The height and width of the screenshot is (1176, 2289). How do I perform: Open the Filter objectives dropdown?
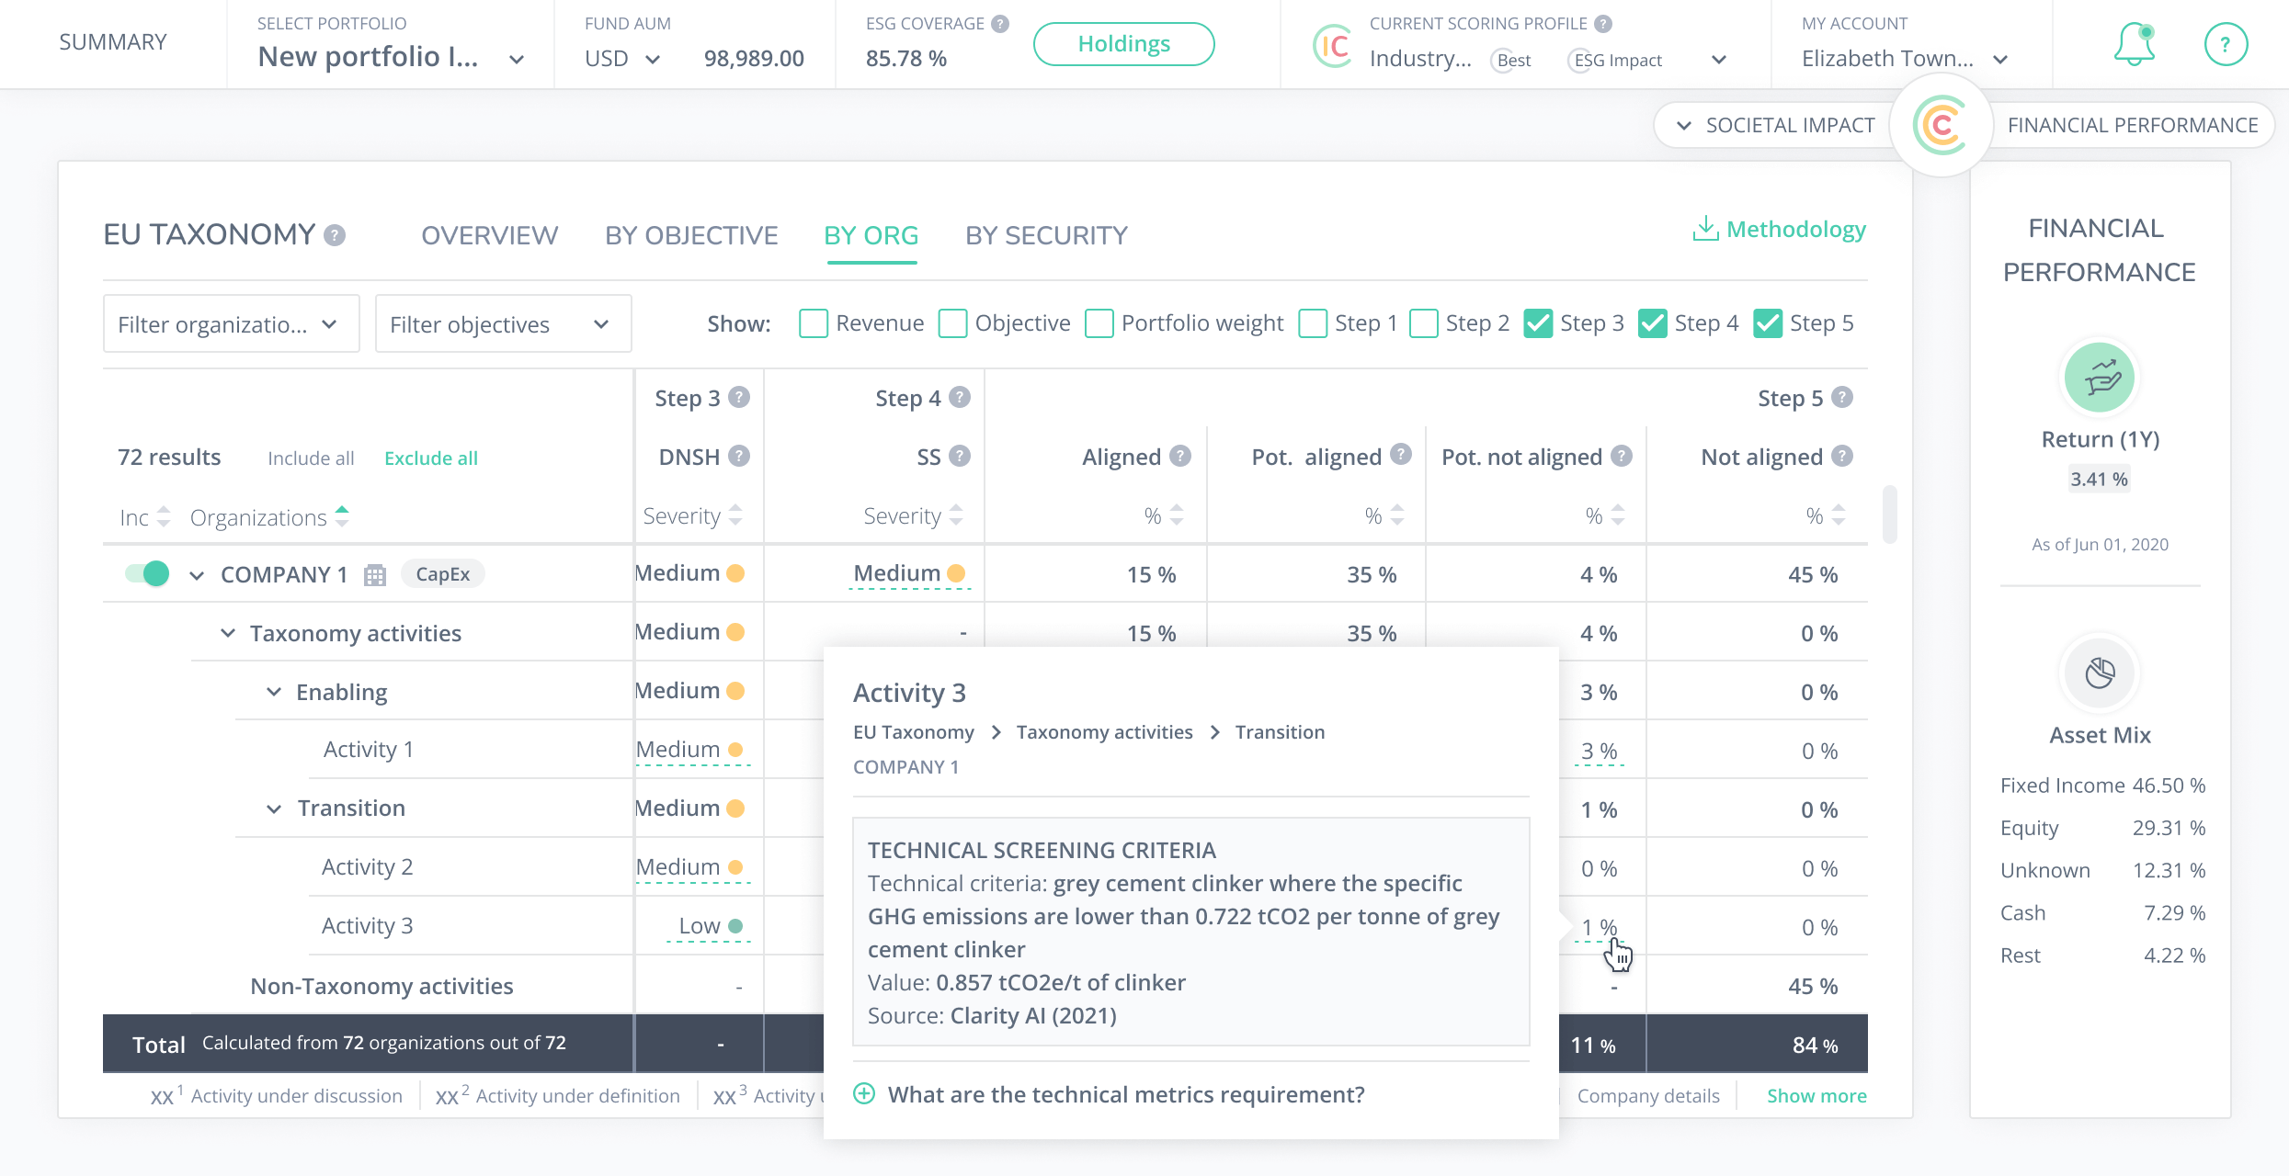(x=503, y=324)
